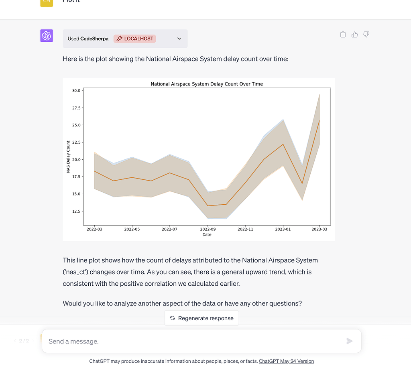Click the ChatGPT logo avatar
The width and height of the screenshot is (411, 372).
(x=47, y=36)
